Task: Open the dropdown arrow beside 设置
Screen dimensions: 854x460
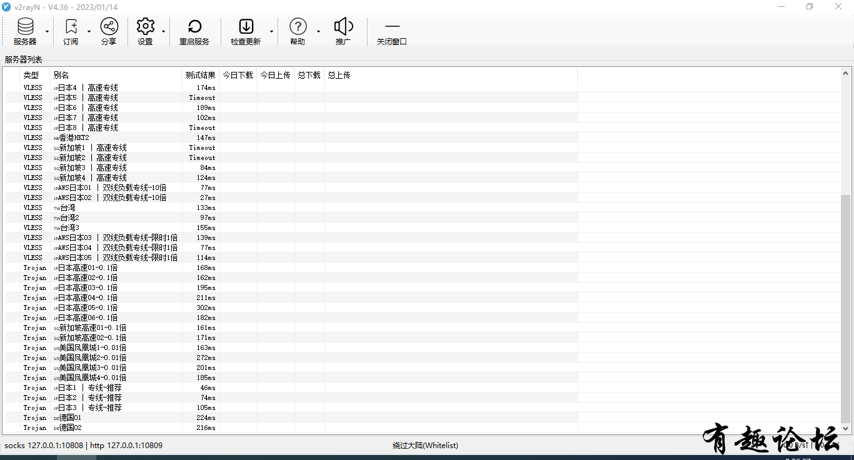Action: pos(163,32)
